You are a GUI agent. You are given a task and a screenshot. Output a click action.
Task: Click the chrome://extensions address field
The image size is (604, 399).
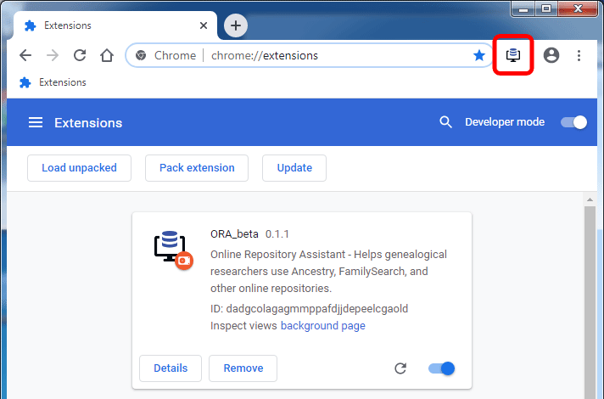tap(310, 55)
